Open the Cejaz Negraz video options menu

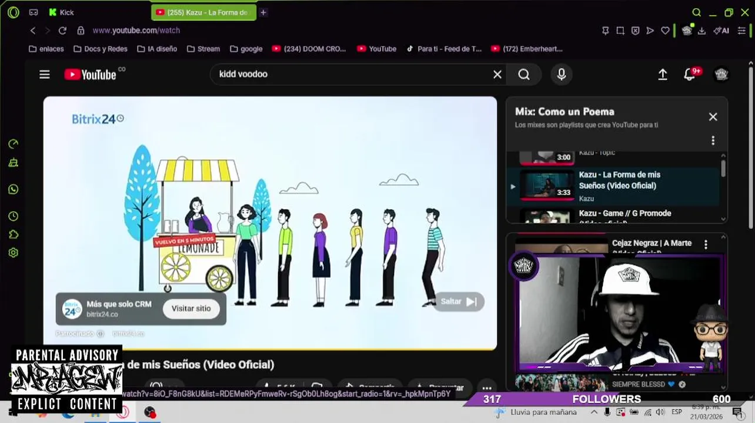click(706, 244)
